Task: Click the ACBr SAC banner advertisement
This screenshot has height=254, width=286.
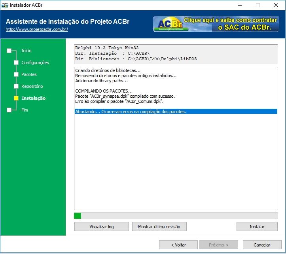Action: click(x=216, y=24)
